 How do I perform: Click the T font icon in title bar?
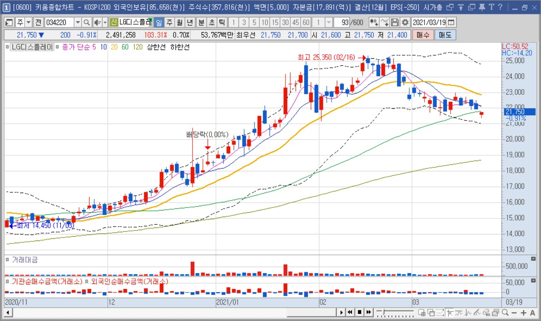click(491, 7)
